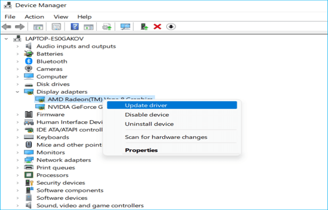
Task: Expand Audio inputs and outputs chevron
Action: 18,46
